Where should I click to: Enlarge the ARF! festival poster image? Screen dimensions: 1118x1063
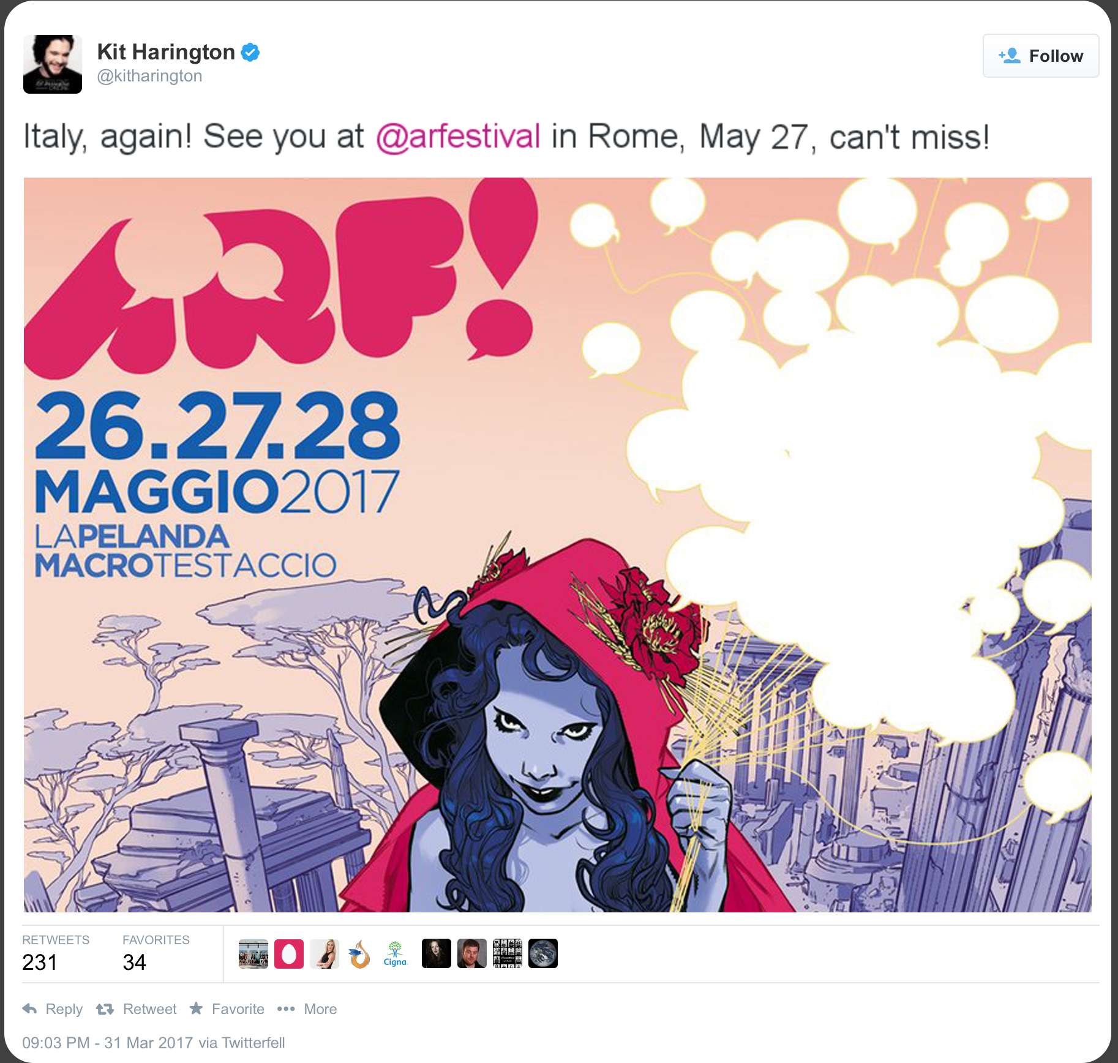[x=558, y=545]
